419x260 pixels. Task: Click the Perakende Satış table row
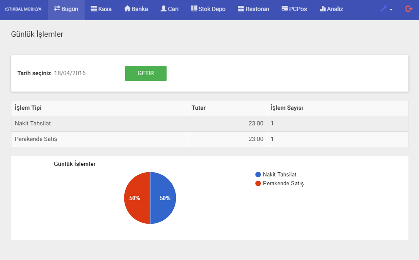tap(99, 139)
